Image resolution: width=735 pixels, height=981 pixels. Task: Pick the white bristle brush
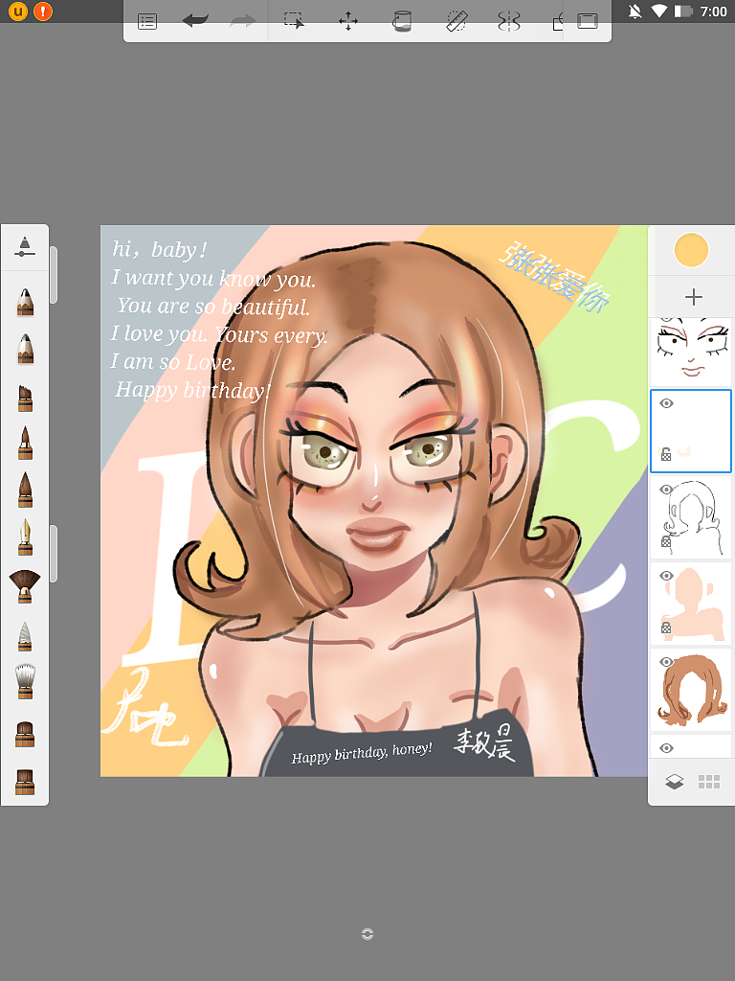click(25, 681)
